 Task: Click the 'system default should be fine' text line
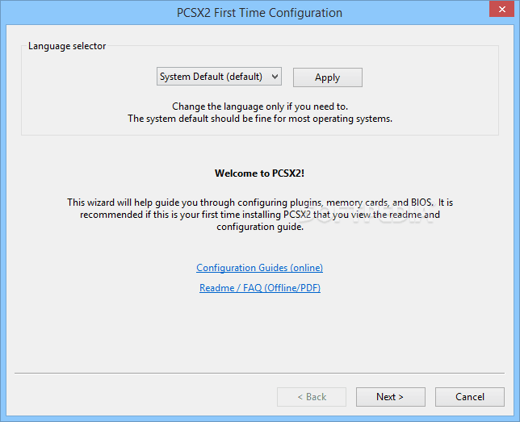click(x=260, y=119)
